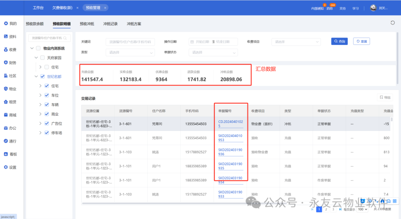Click the bear icon in floating toolbar
The image size is (401, 219).
(x=362, y=201)
